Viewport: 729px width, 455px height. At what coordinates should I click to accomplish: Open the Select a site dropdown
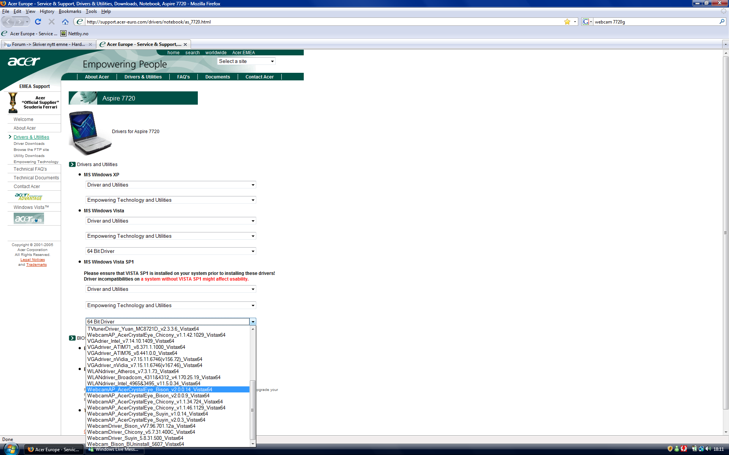[246, 61]
